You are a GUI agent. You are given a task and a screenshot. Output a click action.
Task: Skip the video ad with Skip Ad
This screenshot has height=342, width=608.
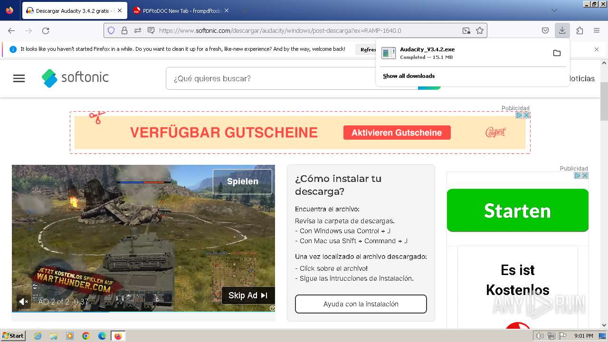248,295
